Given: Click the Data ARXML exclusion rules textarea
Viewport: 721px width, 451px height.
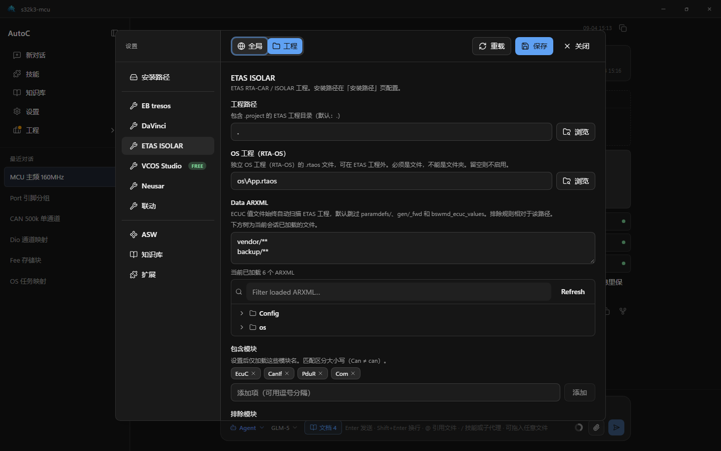Looking at the screenshot, I should [413, 248].
